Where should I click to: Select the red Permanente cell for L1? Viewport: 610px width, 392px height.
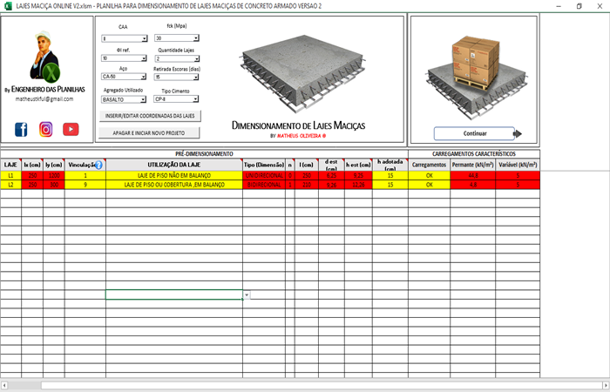[473, 175]
